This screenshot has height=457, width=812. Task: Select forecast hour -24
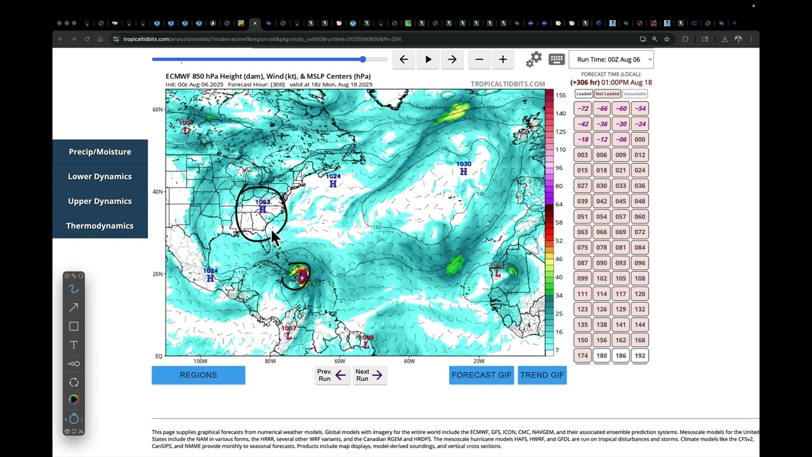pyautogui.click(x=639, y=124)
